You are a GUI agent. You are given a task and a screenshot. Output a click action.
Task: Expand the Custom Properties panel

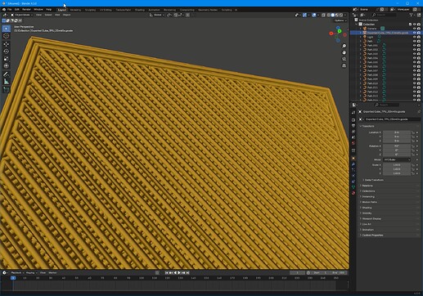click(372, 235)
